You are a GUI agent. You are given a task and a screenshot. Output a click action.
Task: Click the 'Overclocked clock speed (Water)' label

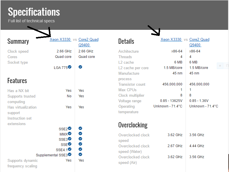tap(134, 149)
